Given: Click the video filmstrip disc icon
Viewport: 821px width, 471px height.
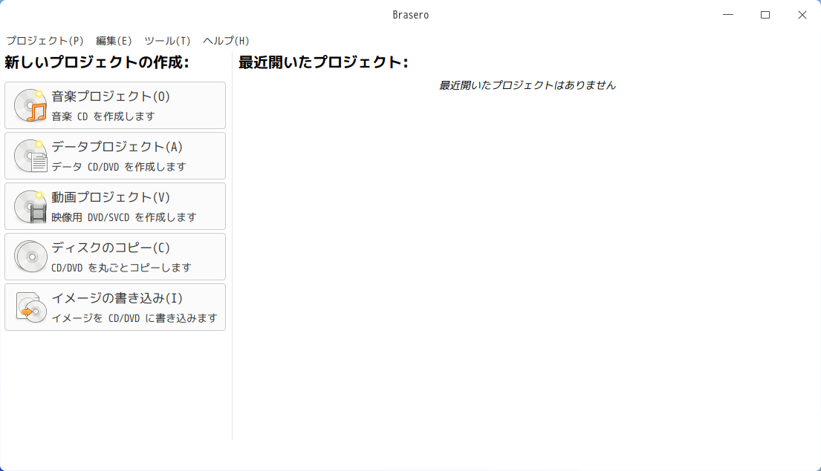Looking at the screenshot, I should tap(30, 206).
